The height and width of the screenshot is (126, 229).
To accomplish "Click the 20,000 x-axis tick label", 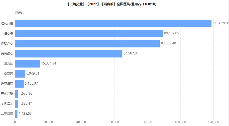I will click(x=48, y=122).
